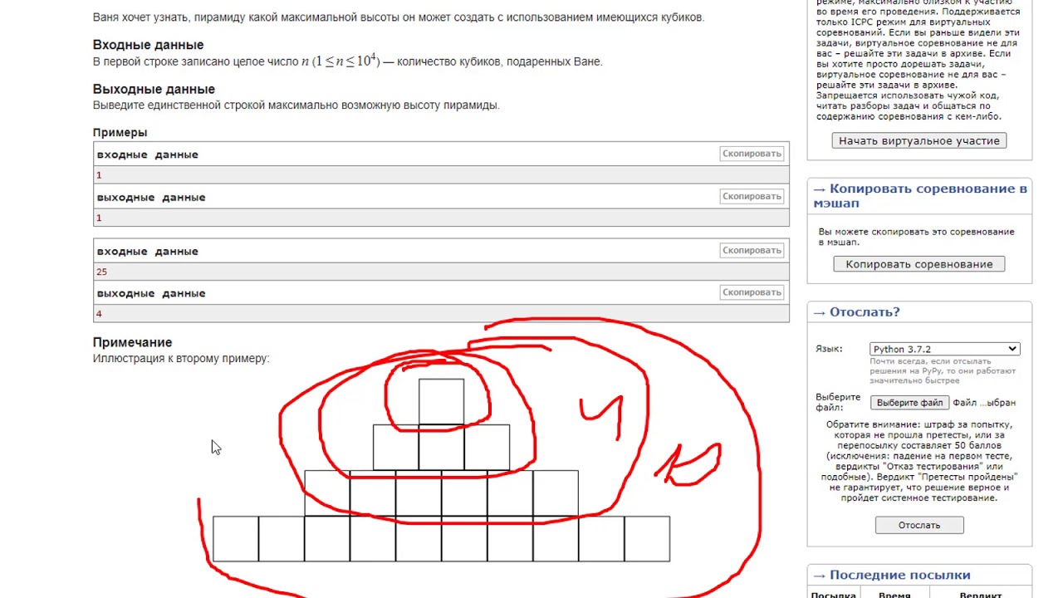Copy the first example's output value 1
The image size is (1063, 598).
pyautogui.click(x=752, y=196)
